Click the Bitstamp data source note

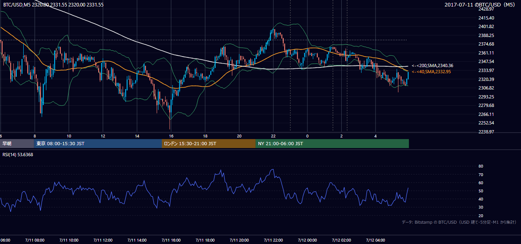click(459, 222)
